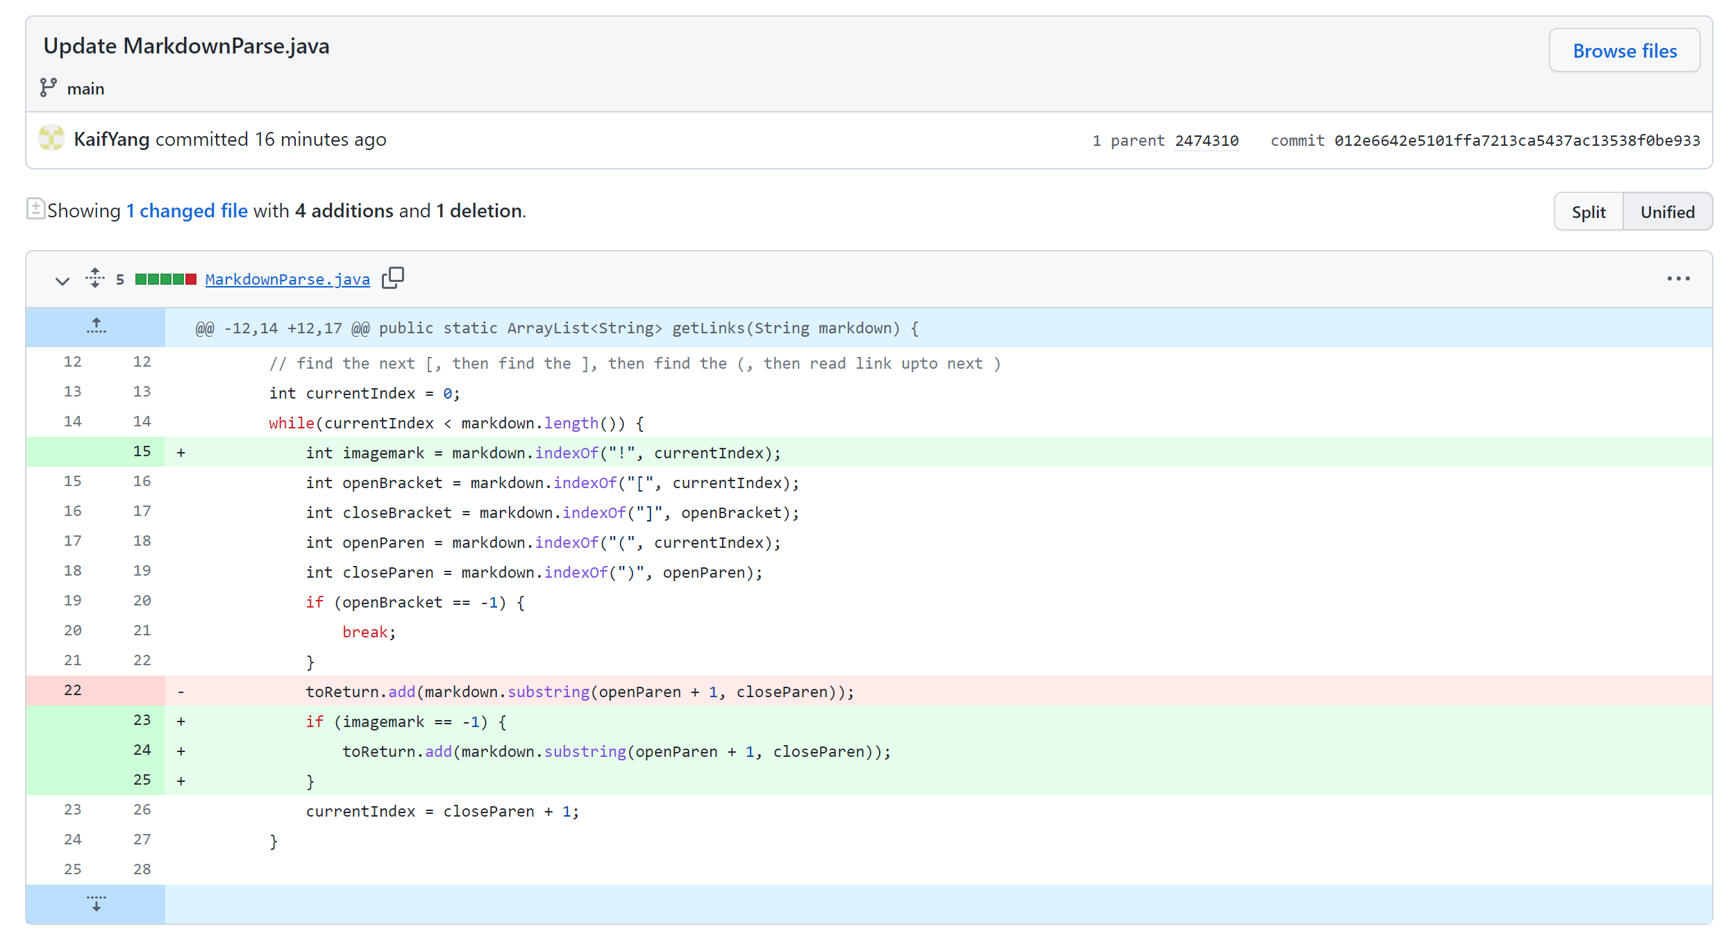Open the MarkdownParse.java file link

click(287, 279)
